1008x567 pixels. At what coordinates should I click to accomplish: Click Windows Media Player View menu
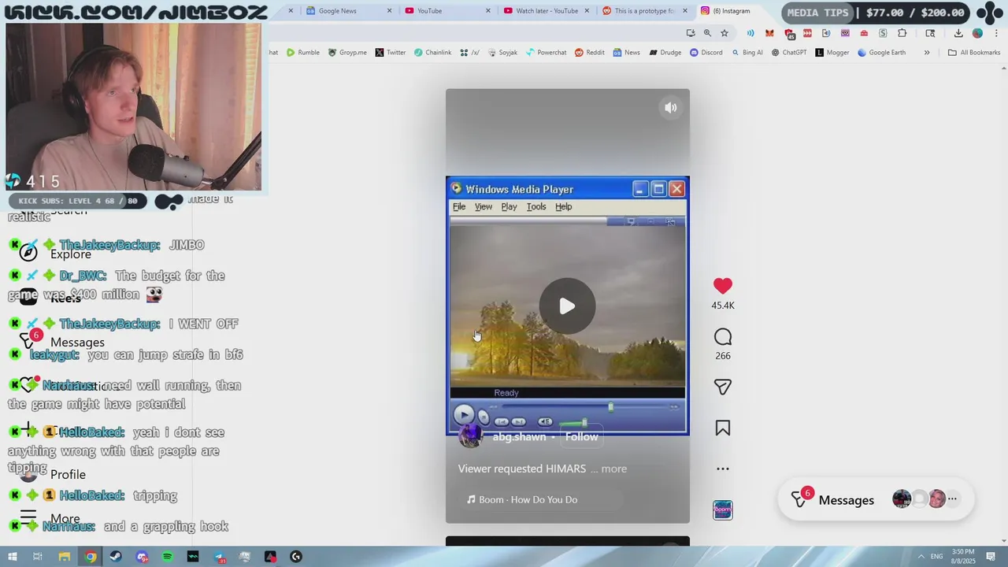click(484, 206)
